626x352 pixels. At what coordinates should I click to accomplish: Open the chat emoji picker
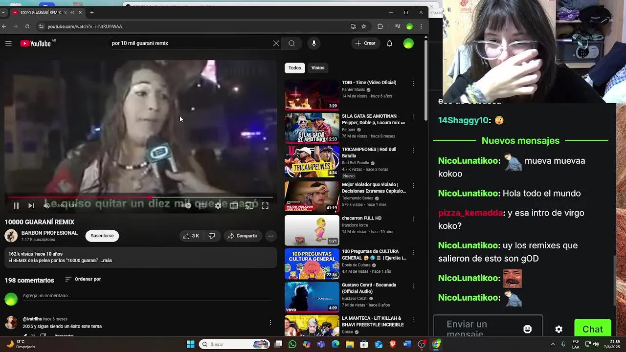click(527, 329)
